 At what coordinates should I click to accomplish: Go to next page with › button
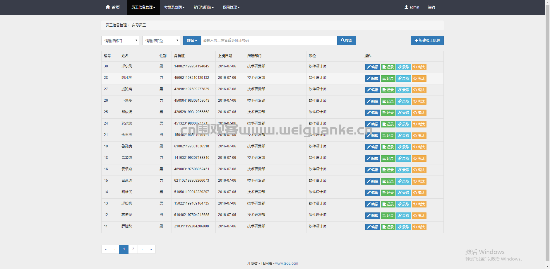pyautogui.click(x=142, y=249)
